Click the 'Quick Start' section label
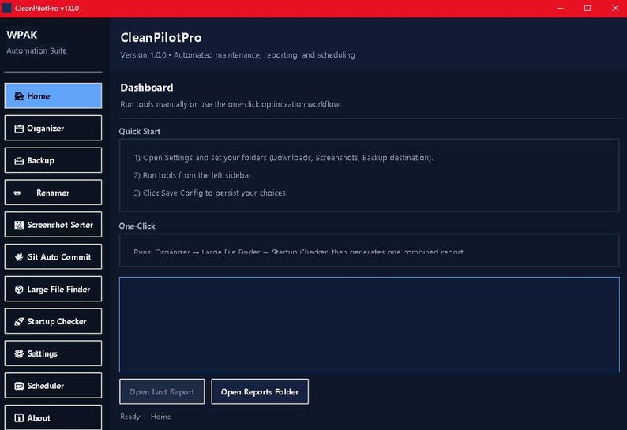Viewport: 627px width, 430px height. pos(140,132)
